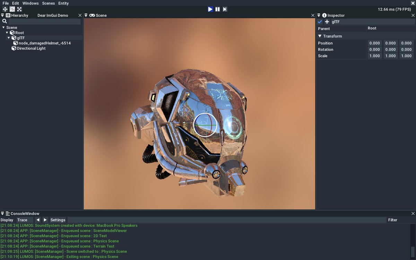
Task: Click the Hierarchy search input field
Action: (44, 21)
